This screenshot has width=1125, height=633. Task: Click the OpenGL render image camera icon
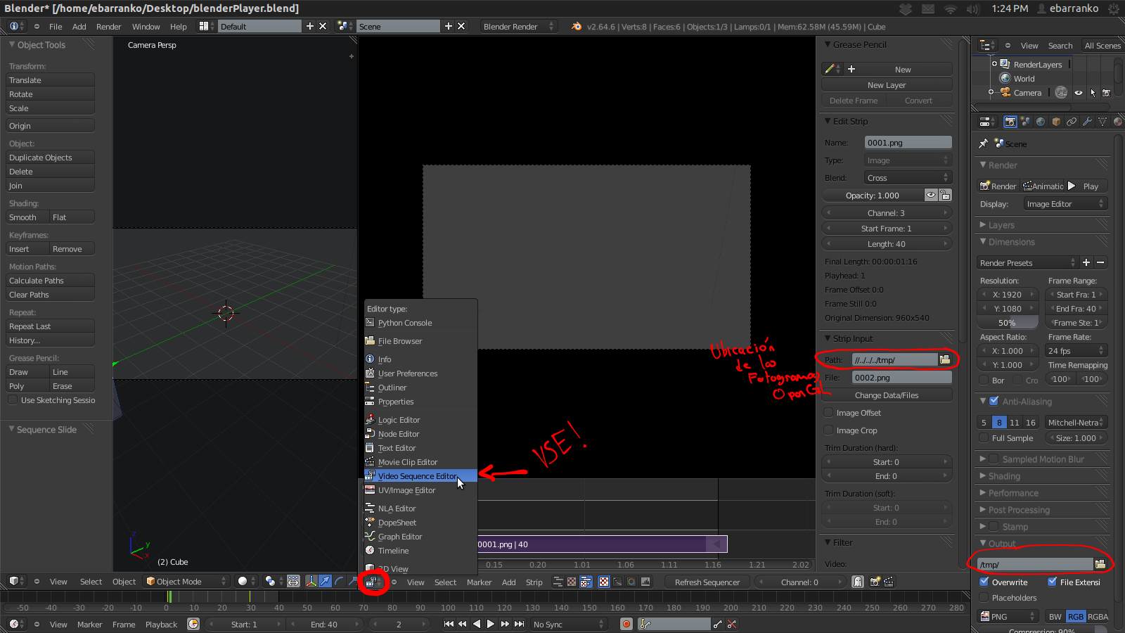[875, 582]
